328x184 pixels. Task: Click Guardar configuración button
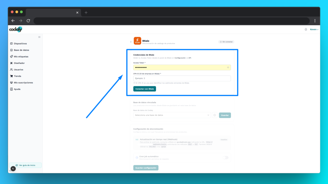146,168
